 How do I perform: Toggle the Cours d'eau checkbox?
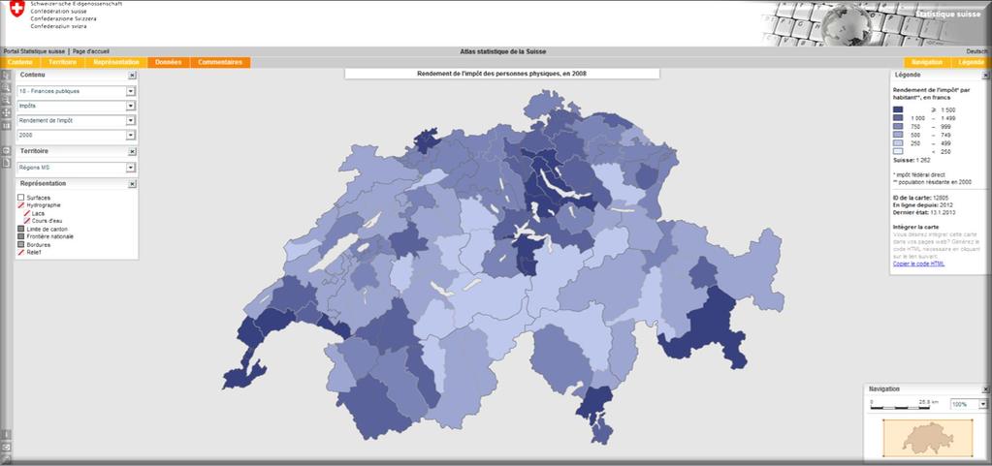(26, 221)
